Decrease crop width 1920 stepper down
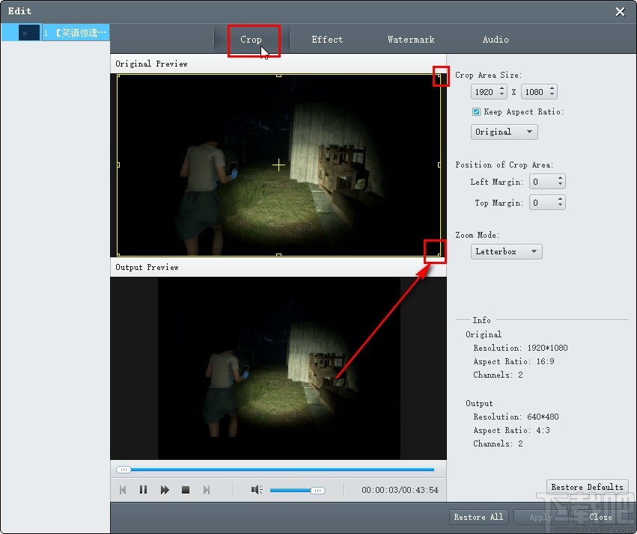 502,95
